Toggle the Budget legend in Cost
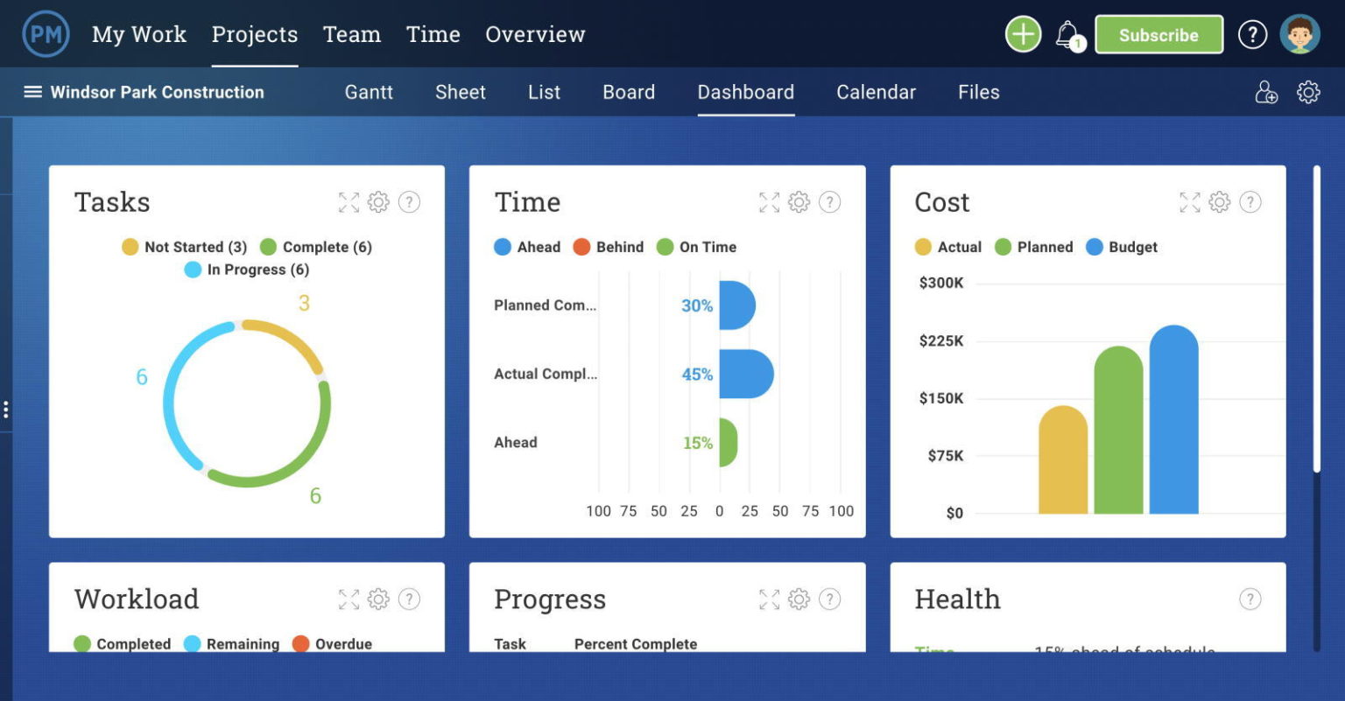 point(1122,247)
